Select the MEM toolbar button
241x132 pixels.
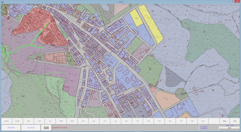[x=72, y=121]
